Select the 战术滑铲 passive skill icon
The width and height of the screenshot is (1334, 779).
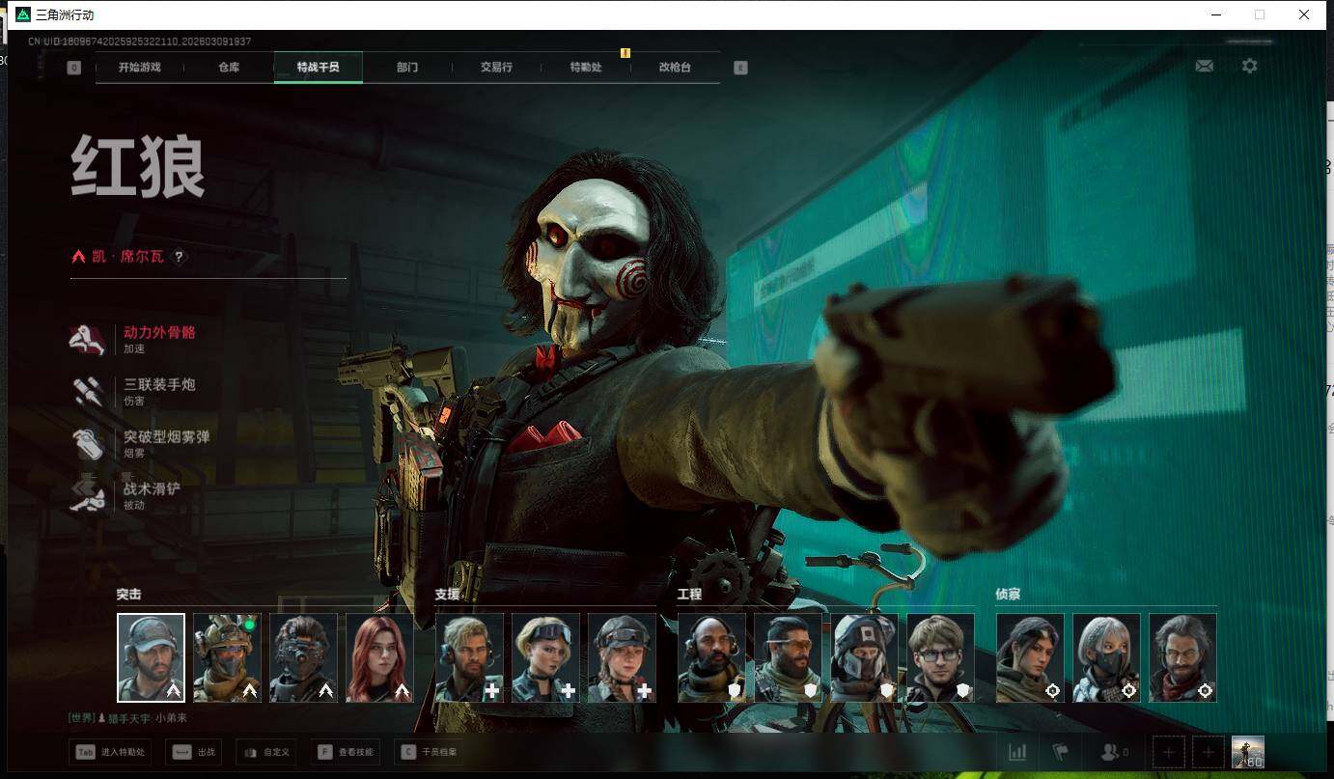(x=88, y=495)
